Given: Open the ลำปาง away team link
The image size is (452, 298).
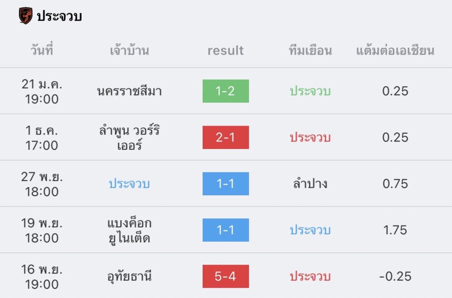Looking at the screenshot, I should pyautogui.click(x=310, y=184).
